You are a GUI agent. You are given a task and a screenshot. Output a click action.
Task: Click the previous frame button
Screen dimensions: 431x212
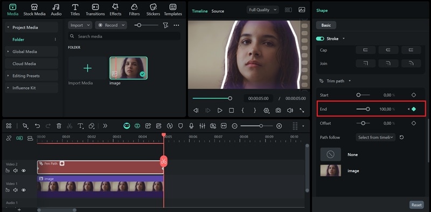point(196,110)
